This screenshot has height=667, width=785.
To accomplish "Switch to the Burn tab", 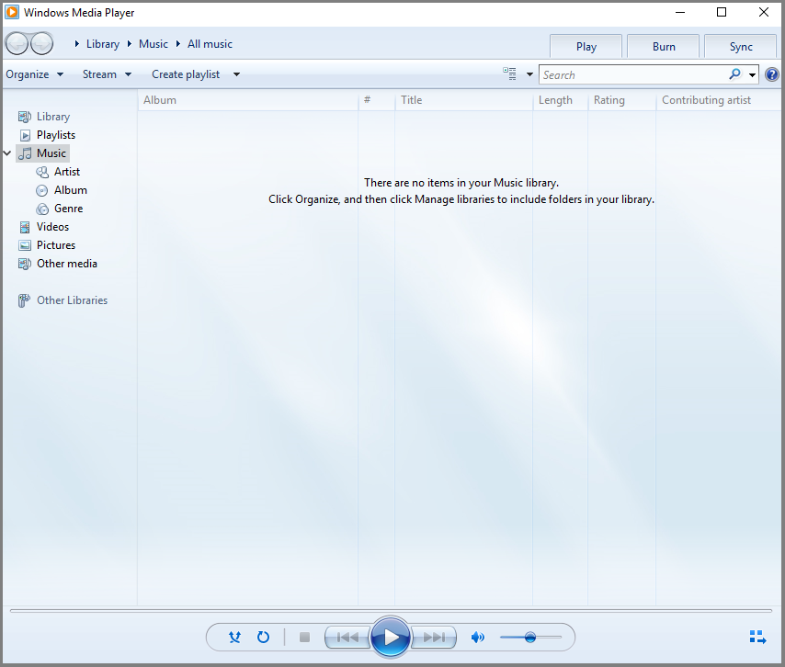I will [x=664, y=47].
